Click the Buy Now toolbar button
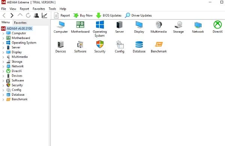The width and height of the screenshot is (225, 146). 83,15
